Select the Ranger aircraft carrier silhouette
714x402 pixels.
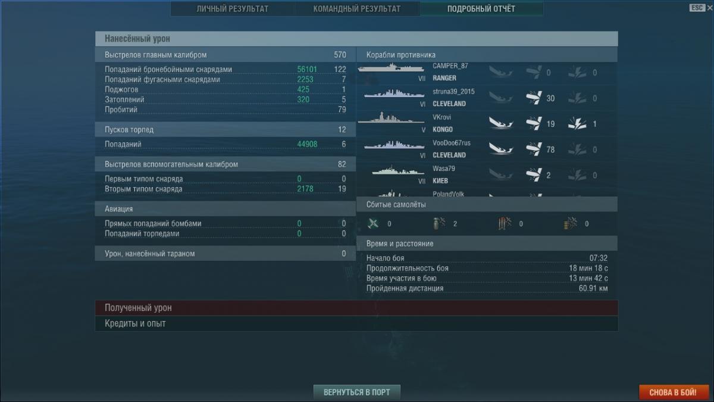390,68
